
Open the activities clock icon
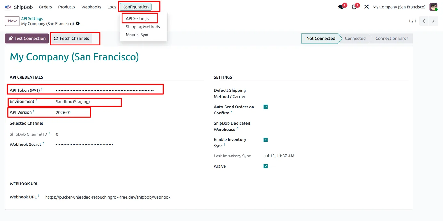click(354, 7)
